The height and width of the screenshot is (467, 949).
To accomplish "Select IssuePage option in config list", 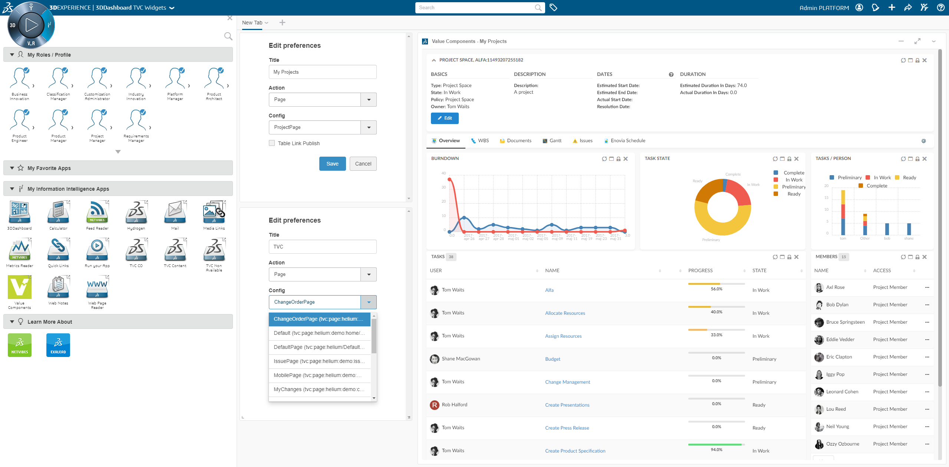I will [x=319, y=361].
